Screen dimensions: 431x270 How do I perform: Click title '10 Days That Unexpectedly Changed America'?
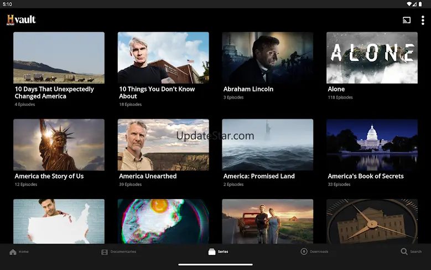(x=54, y=93)
